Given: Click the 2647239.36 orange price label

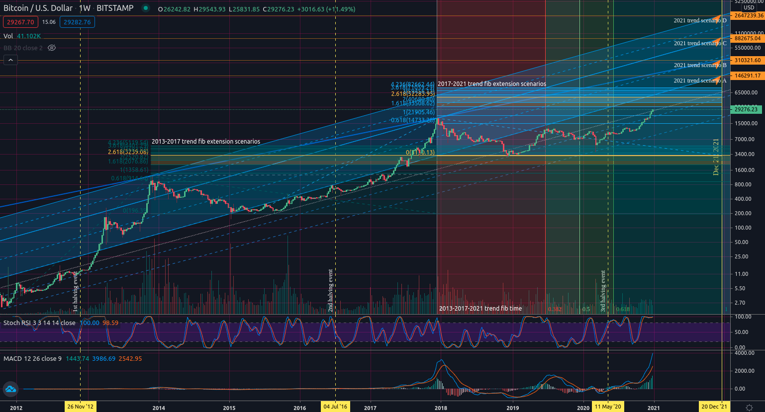Looking at the screenshot, I should tap(749, 15).
